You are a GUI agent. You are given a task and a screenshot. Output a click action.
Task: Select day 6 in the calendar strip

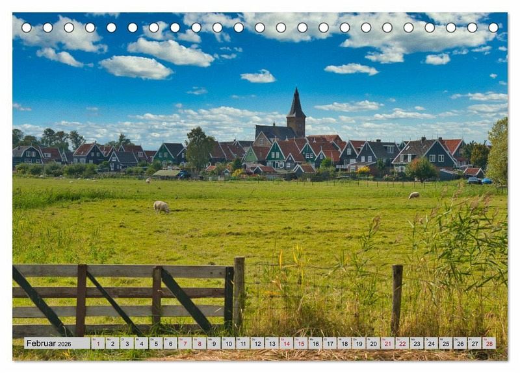170,343
